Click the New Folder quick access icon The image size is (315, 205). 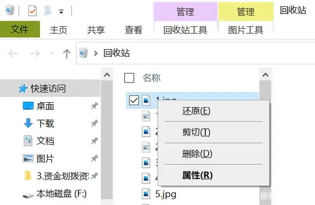tap(48, 10)
